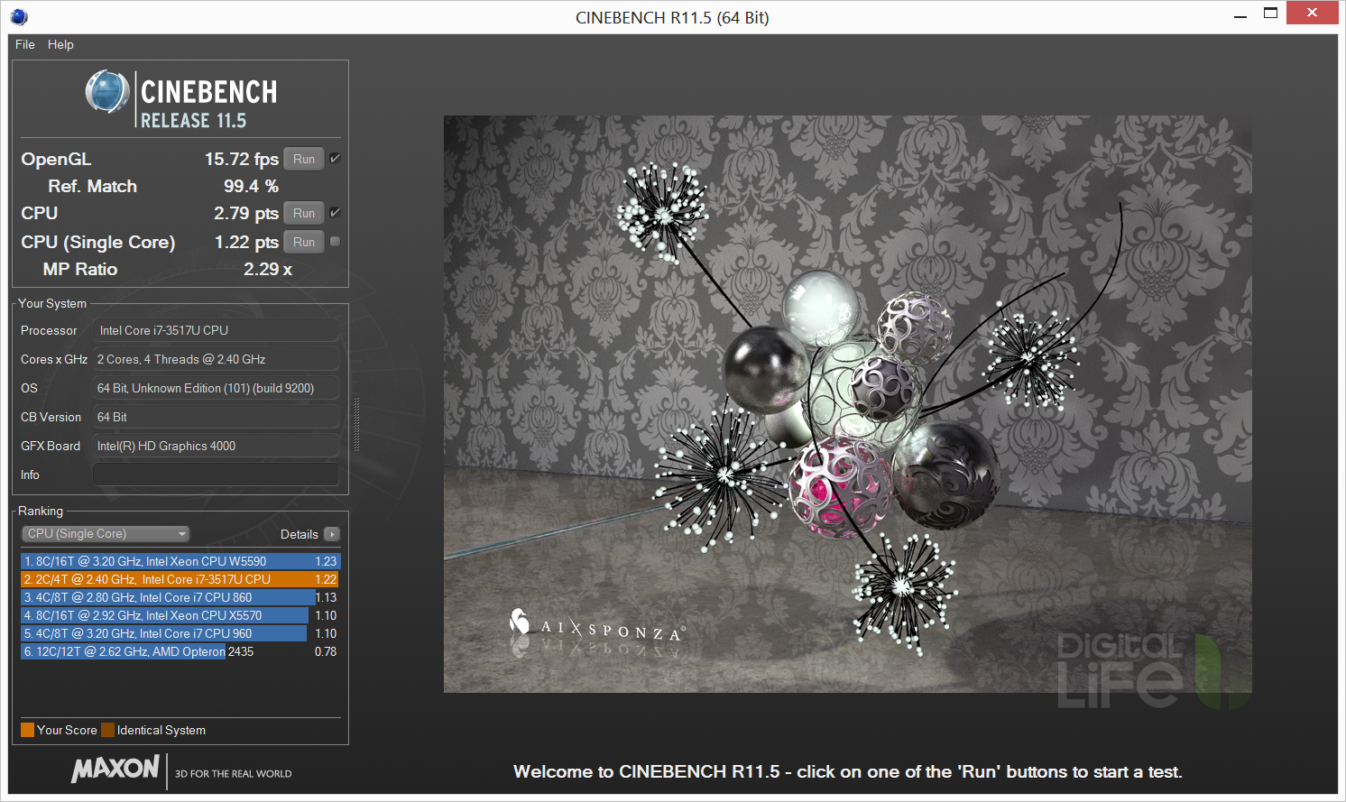Run the OpenGL benchmark
Screen dimensions: 1346x802
(x=304, y=159)
